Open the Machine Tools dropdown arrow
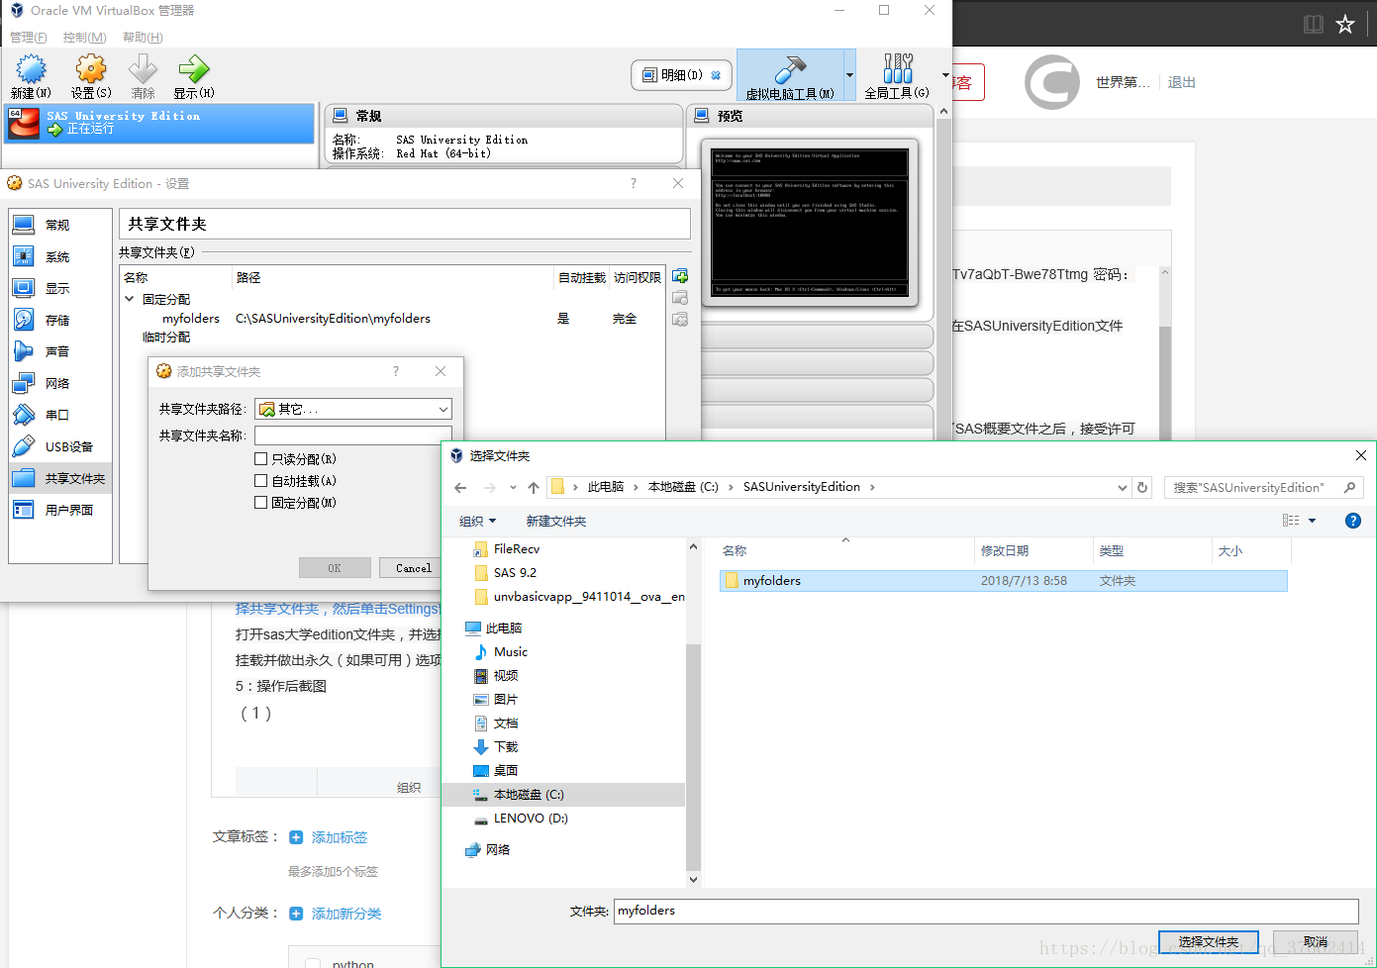Screen dimensions: 1377x968 pos(849,75)
